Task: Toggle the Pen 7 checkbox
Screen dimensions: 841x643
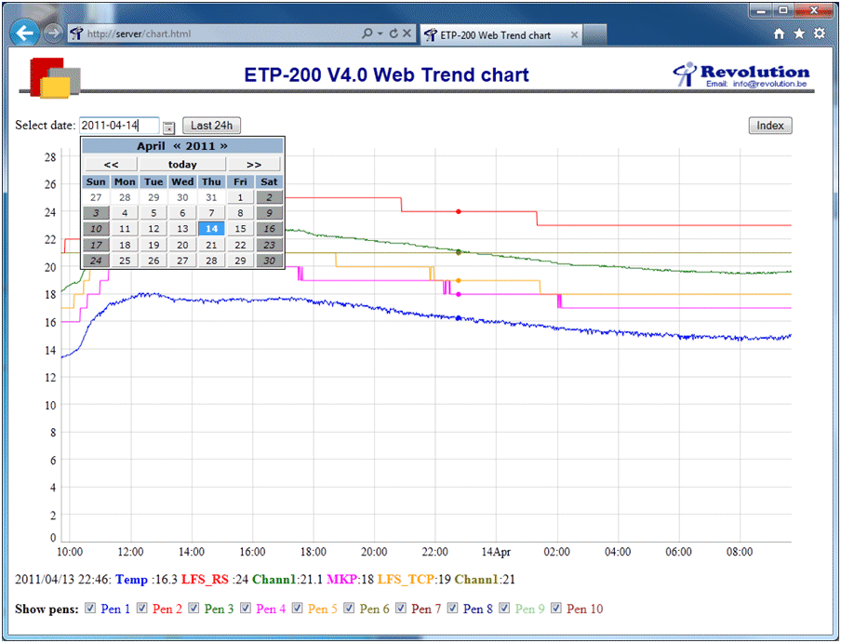Action: pos(401,608)
